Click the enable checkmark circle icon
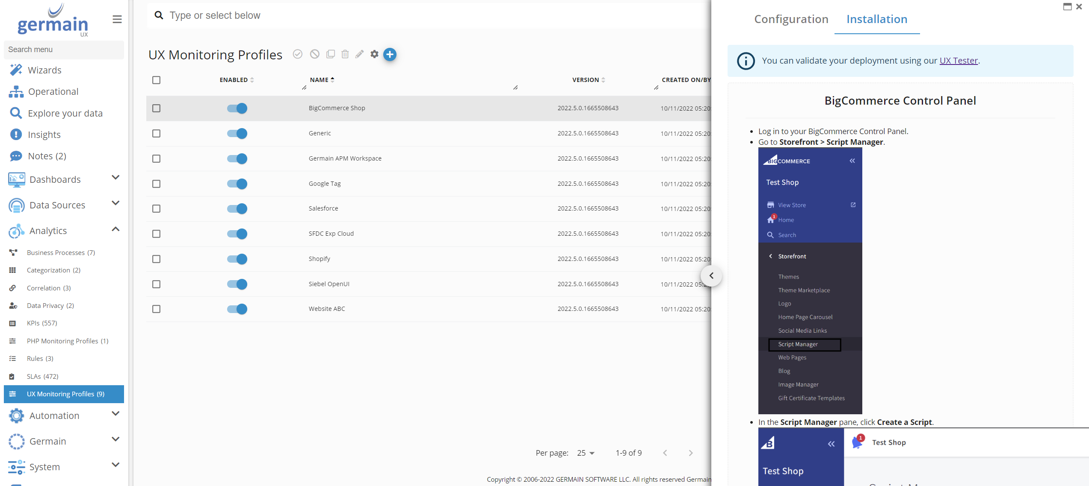 (298, 54)
